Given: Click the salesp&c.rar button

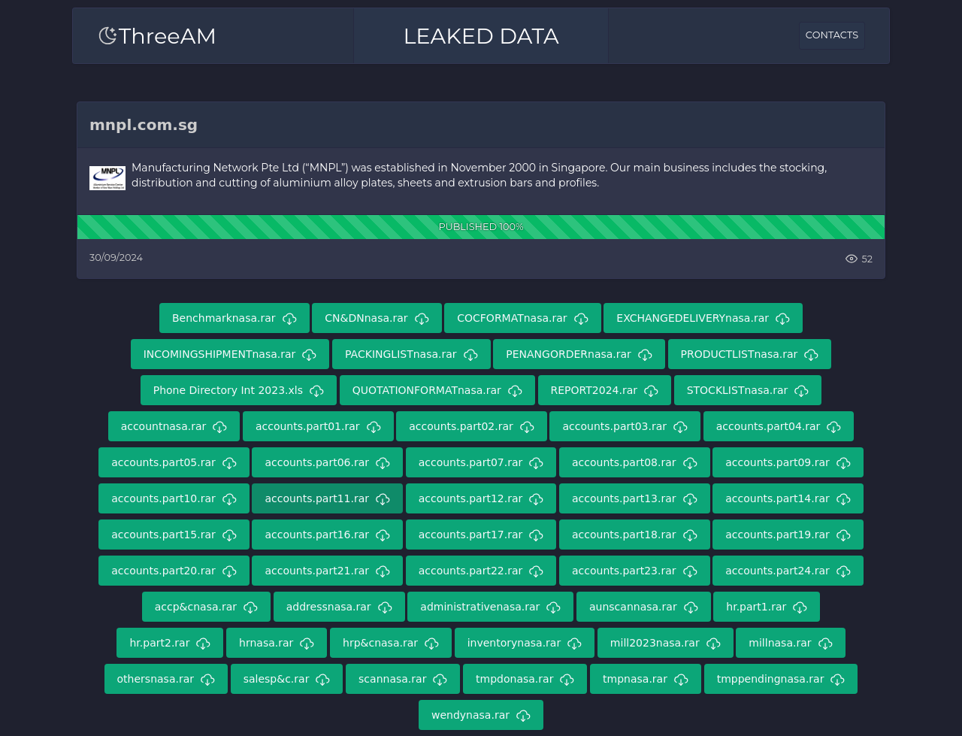Looking at the screenshot, I should (x=286, y=679).
